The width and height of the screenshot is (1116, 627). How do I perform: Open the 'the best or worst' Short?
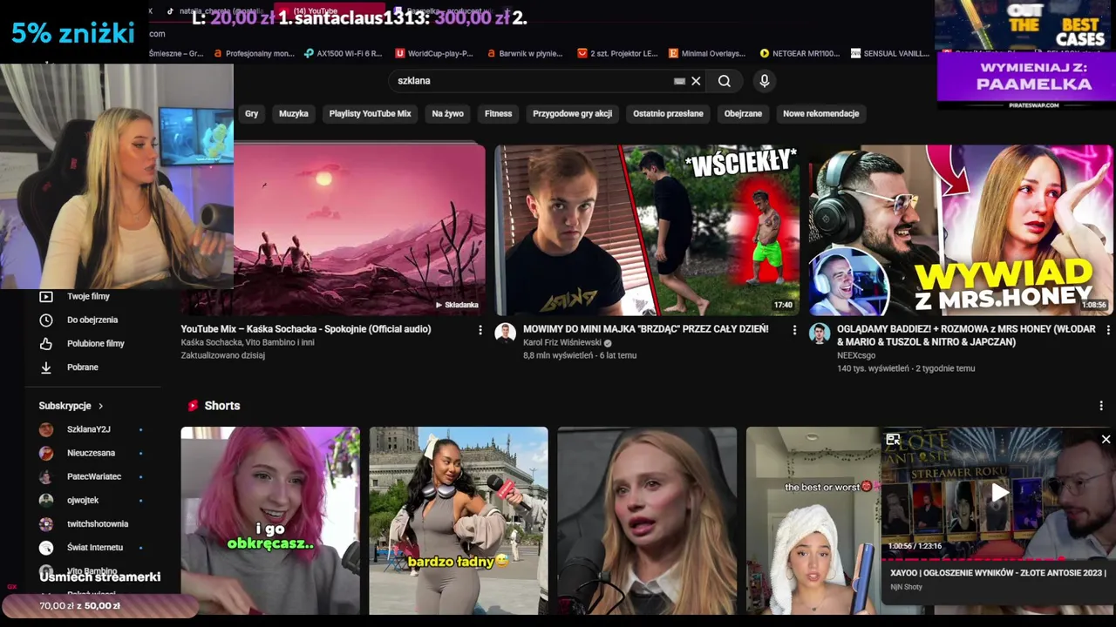tap(813, 521)
